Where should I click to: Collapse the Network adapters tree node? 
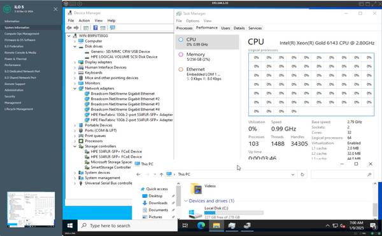[75, 89]
